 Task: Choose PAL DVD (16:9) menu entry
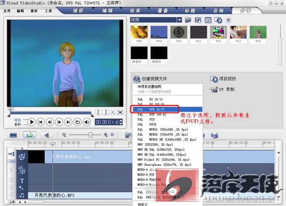point(167,114)
